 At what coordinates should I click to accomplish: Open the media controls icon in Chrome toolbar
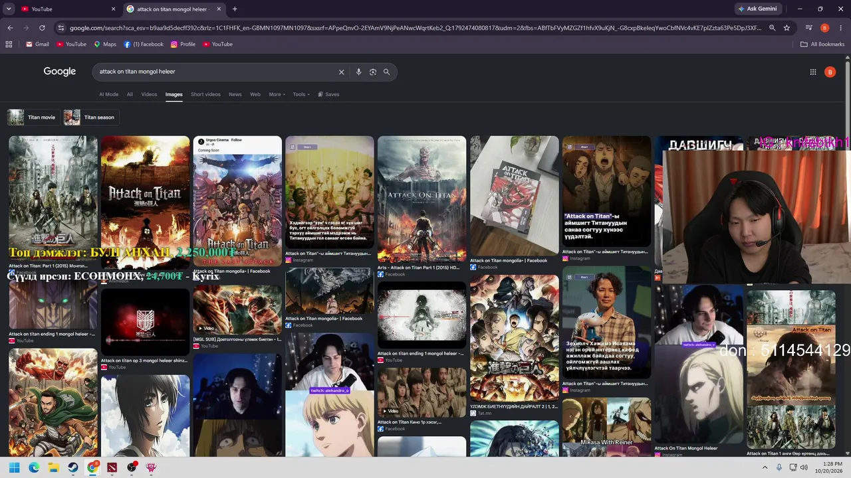point(809,28)
